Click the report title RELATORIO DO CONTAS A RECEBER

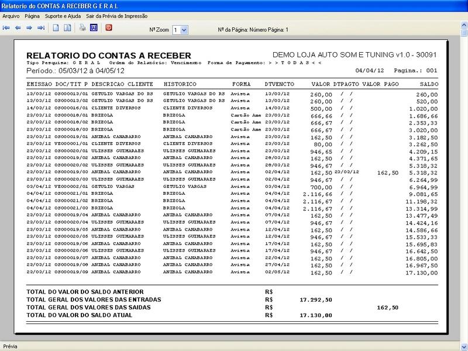pos(101,55)
